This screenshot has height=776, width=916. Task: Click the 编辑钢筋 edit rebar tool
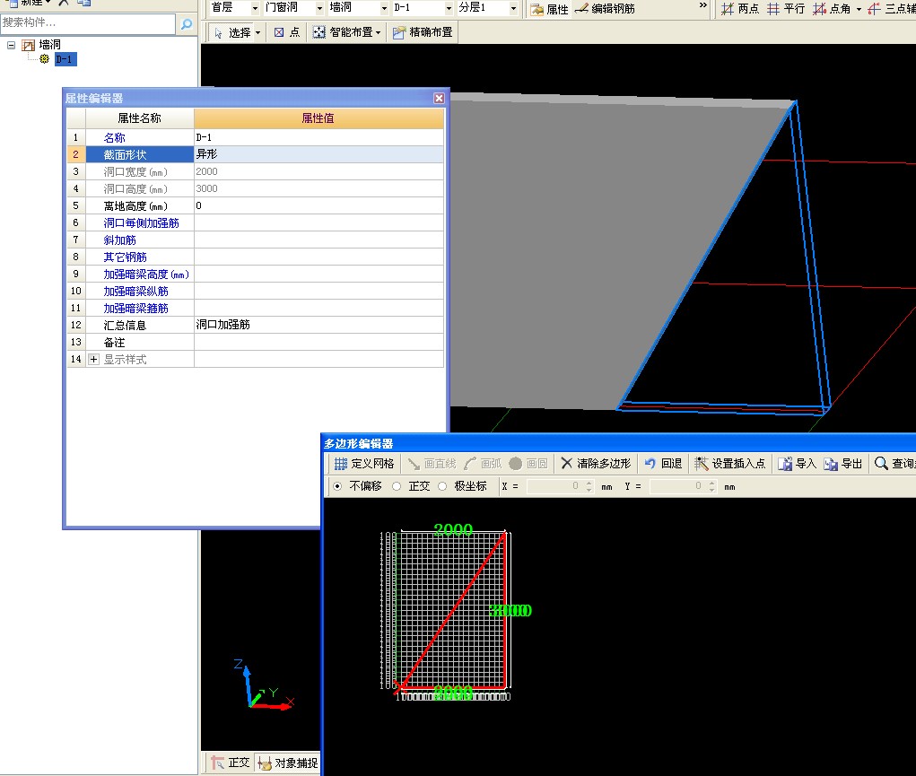(606, 9)
